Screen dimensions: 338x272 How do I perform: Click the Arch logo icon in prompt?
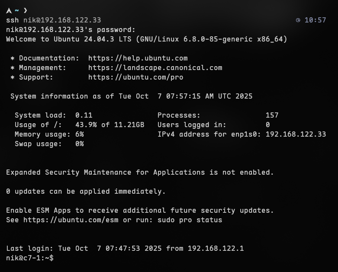9,10
